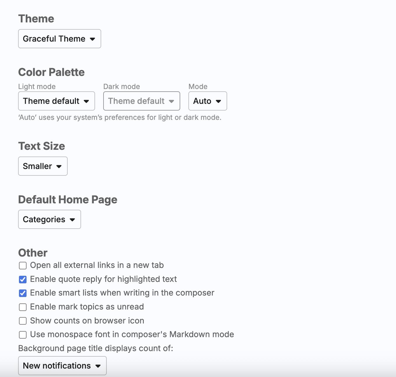This screenshot has height=377, width=396.
Task: Click the Light mode dropdown caret arrow
Action: [x=86, y=101]
